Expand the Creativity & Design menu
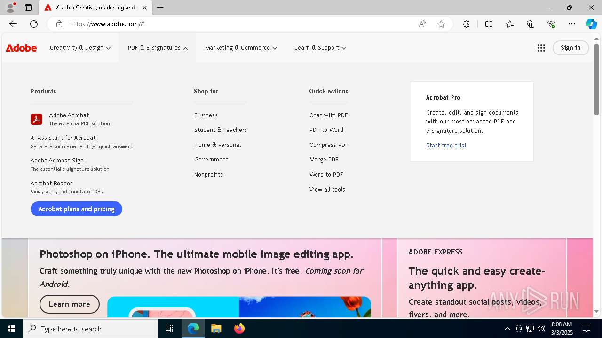 80,48
